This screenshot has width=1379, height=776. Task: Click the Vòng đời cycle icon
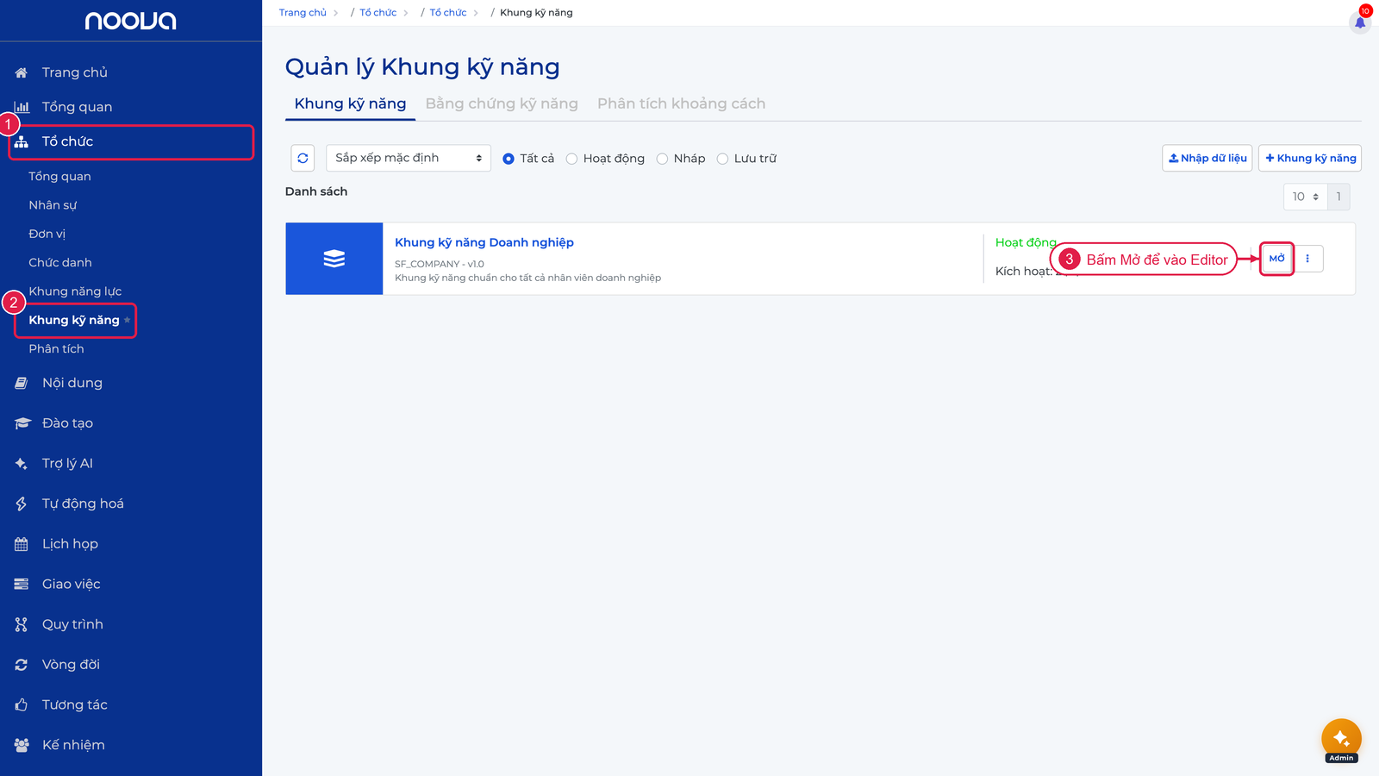coord(22,665)
